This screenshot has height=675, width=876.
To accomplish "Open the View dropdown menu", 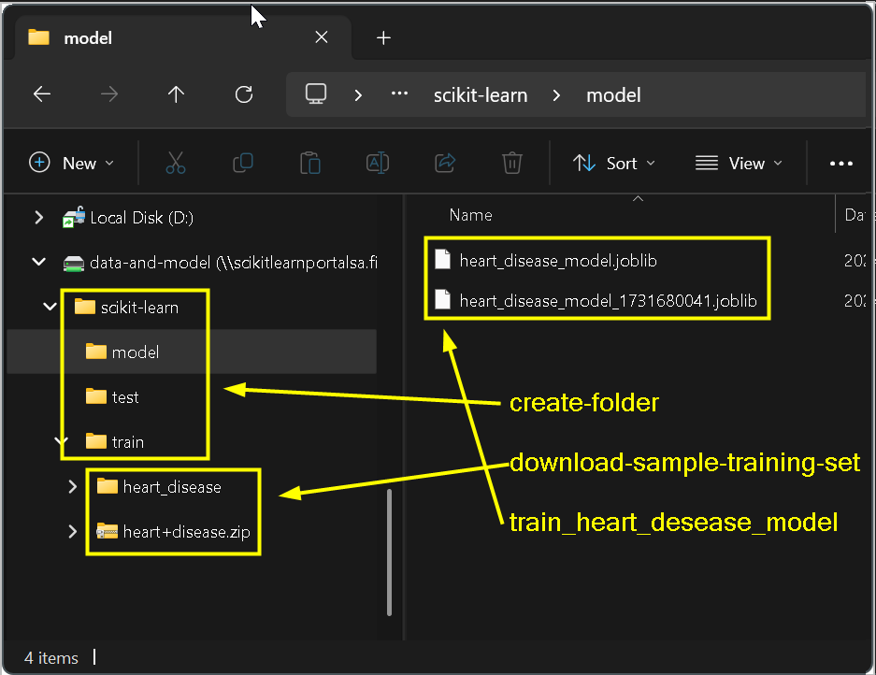I will tap(739, 164).
